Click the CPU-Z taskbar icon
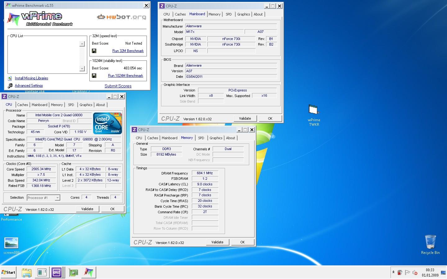 [x=56, y=272]
